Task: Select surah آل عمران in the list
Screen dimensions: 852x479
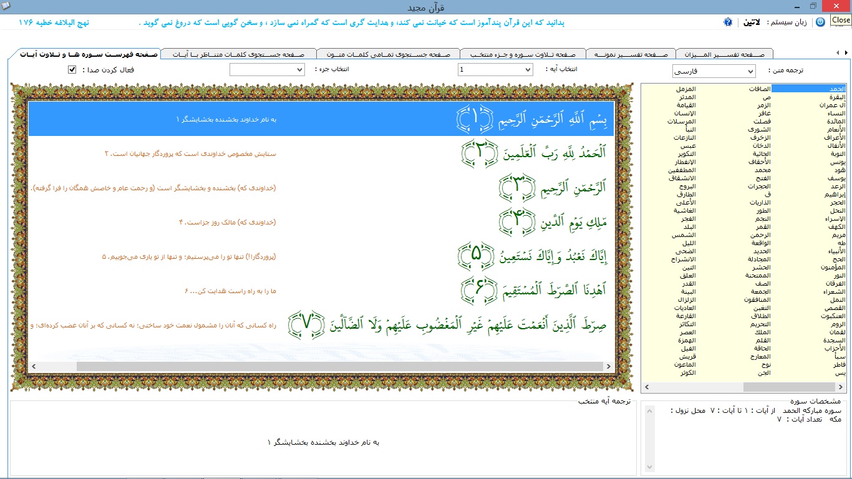Action: click(833, 105)
